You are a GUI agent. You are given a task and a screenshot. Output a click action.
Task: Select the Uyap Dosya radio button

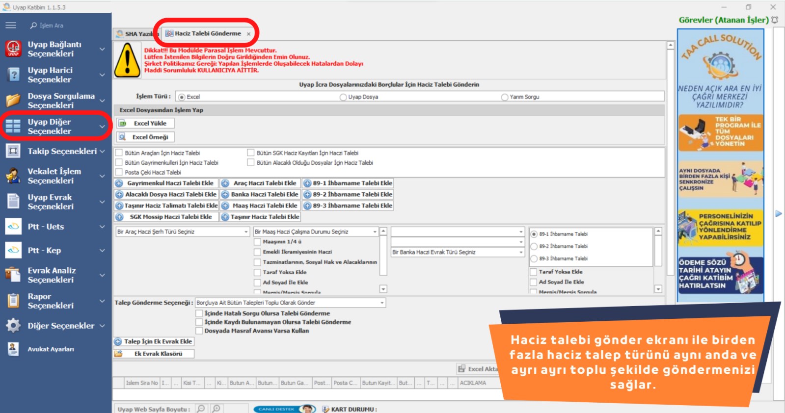343,97
